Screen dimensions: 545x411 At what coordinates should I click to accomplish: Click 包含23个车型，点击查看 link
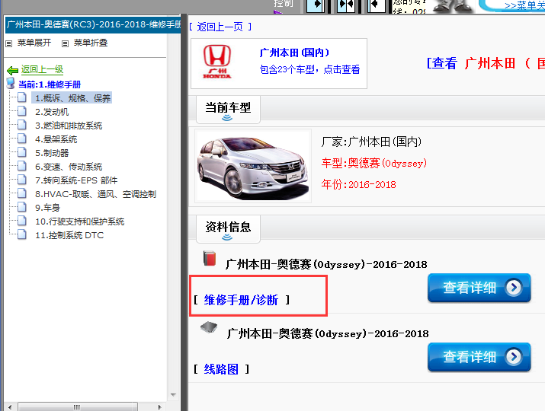tap(309, 69)
